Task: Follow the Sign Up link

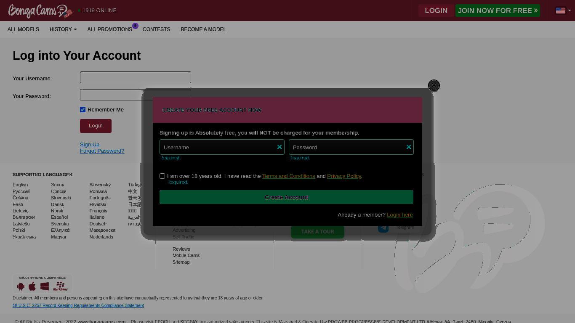Action: coord(90,144)
